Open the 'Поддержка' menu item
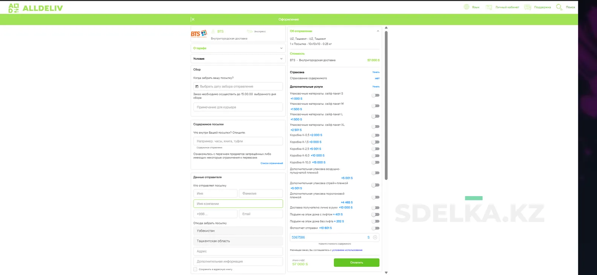 [542, 7]
